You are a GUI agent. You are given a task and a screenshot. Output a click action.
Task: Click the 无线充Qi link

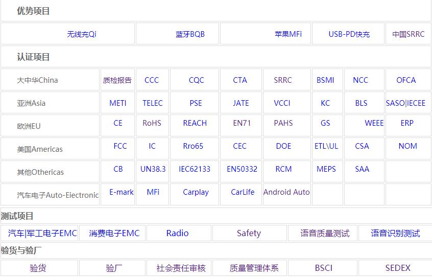pyautogui.click(x=82, y=34)
